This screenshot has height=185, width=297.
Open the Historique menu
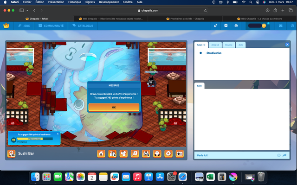point(75,2)
